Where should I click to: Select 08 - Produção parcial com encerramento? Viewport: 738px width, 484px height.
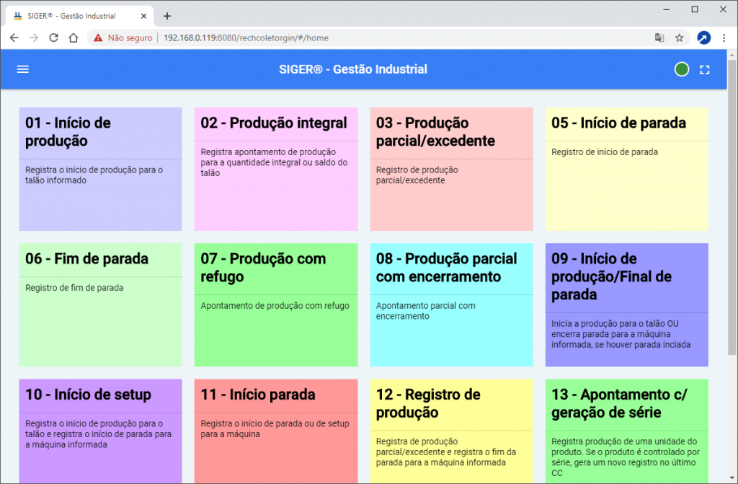(x=451, y=305)
